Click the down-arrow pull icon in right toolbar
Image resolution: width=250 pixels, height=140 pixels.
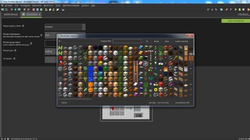(212, 9)
